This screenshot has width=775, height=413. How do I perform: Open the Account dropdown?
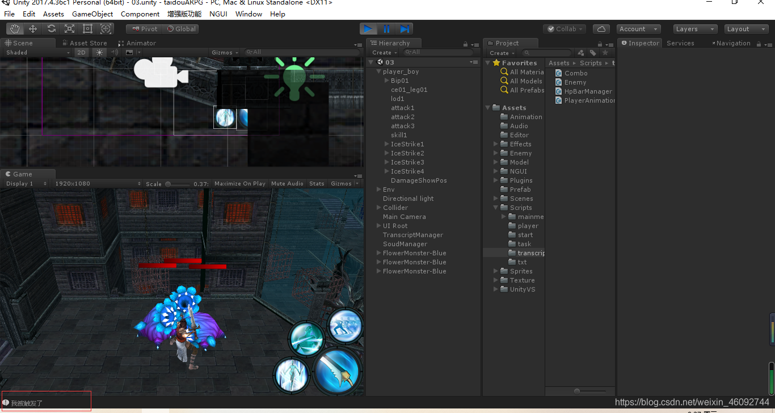click(638, 29)
